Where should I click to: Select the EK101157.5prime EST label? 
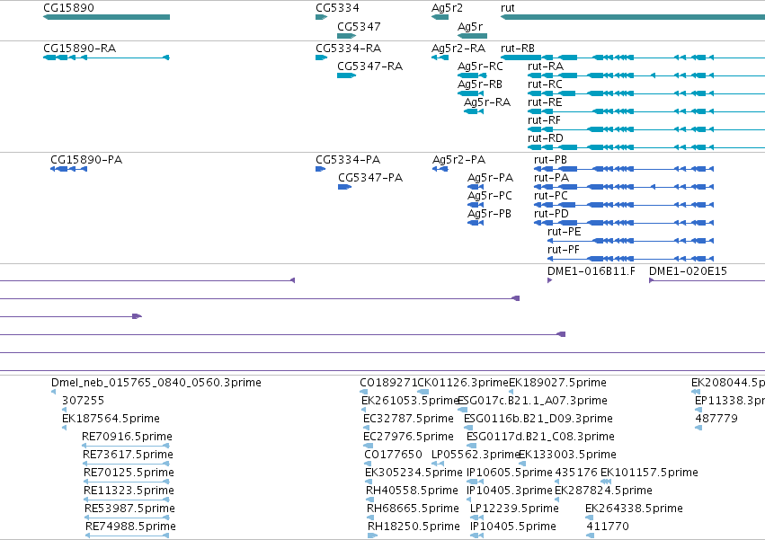[649, 474]
